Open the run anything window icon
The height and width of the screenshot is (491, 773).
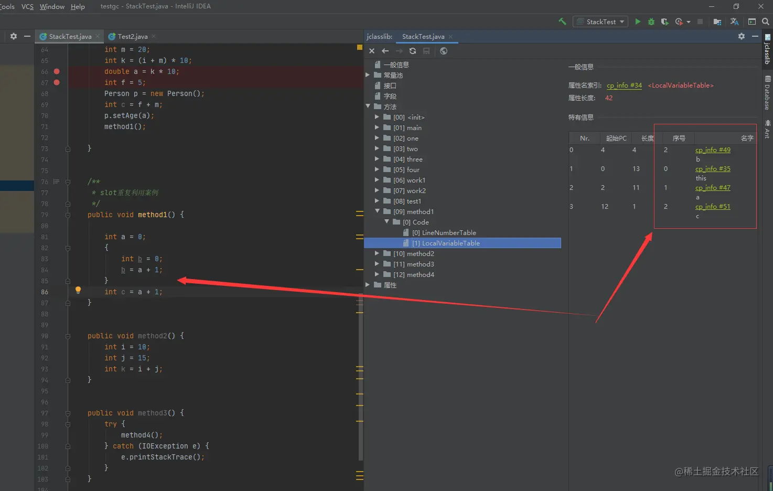click(752, 22)
